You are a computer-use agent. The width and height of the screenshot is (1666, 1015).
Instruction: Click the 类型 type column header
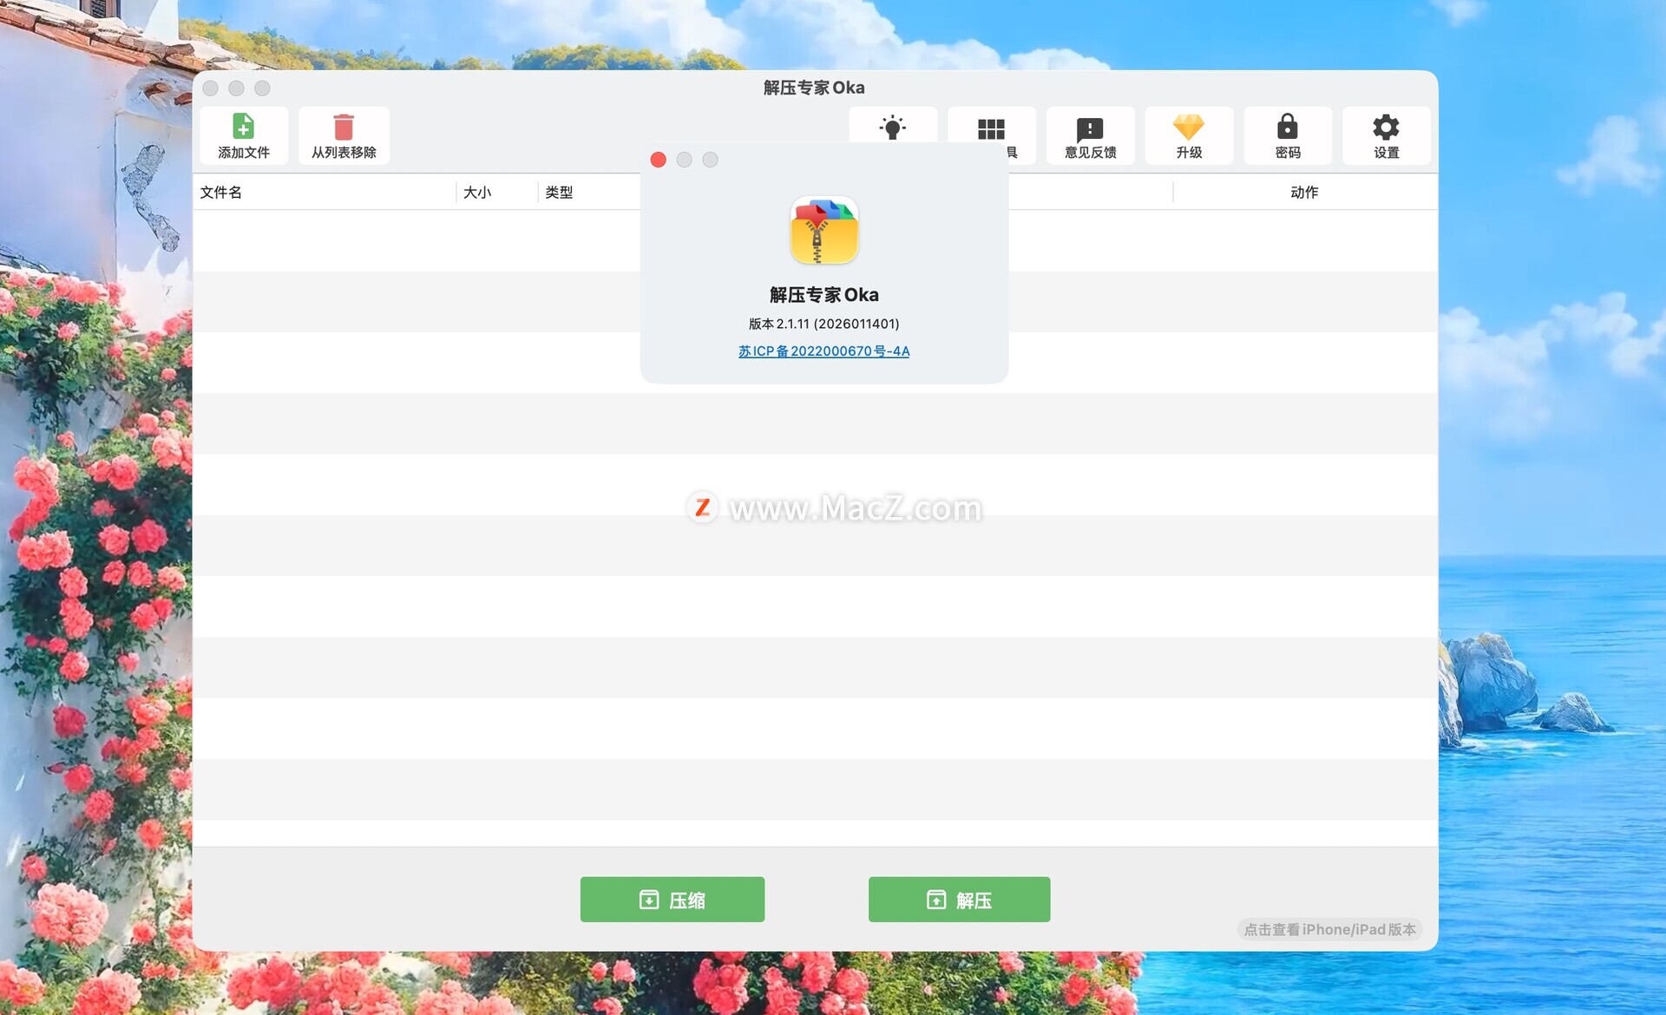click(x=559, y=193)
